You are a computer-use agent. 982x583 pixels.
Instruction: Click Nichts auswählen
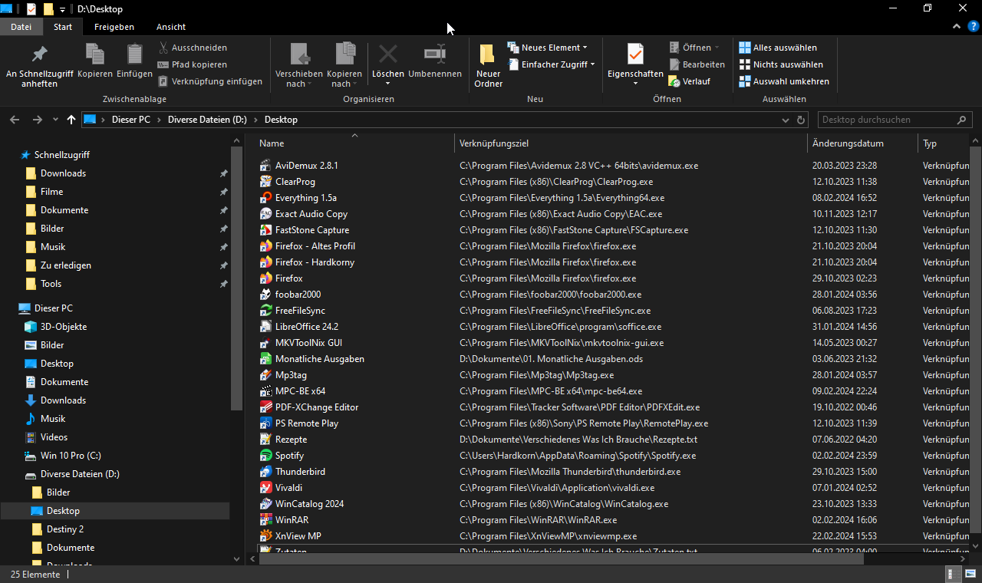(780, 64)
